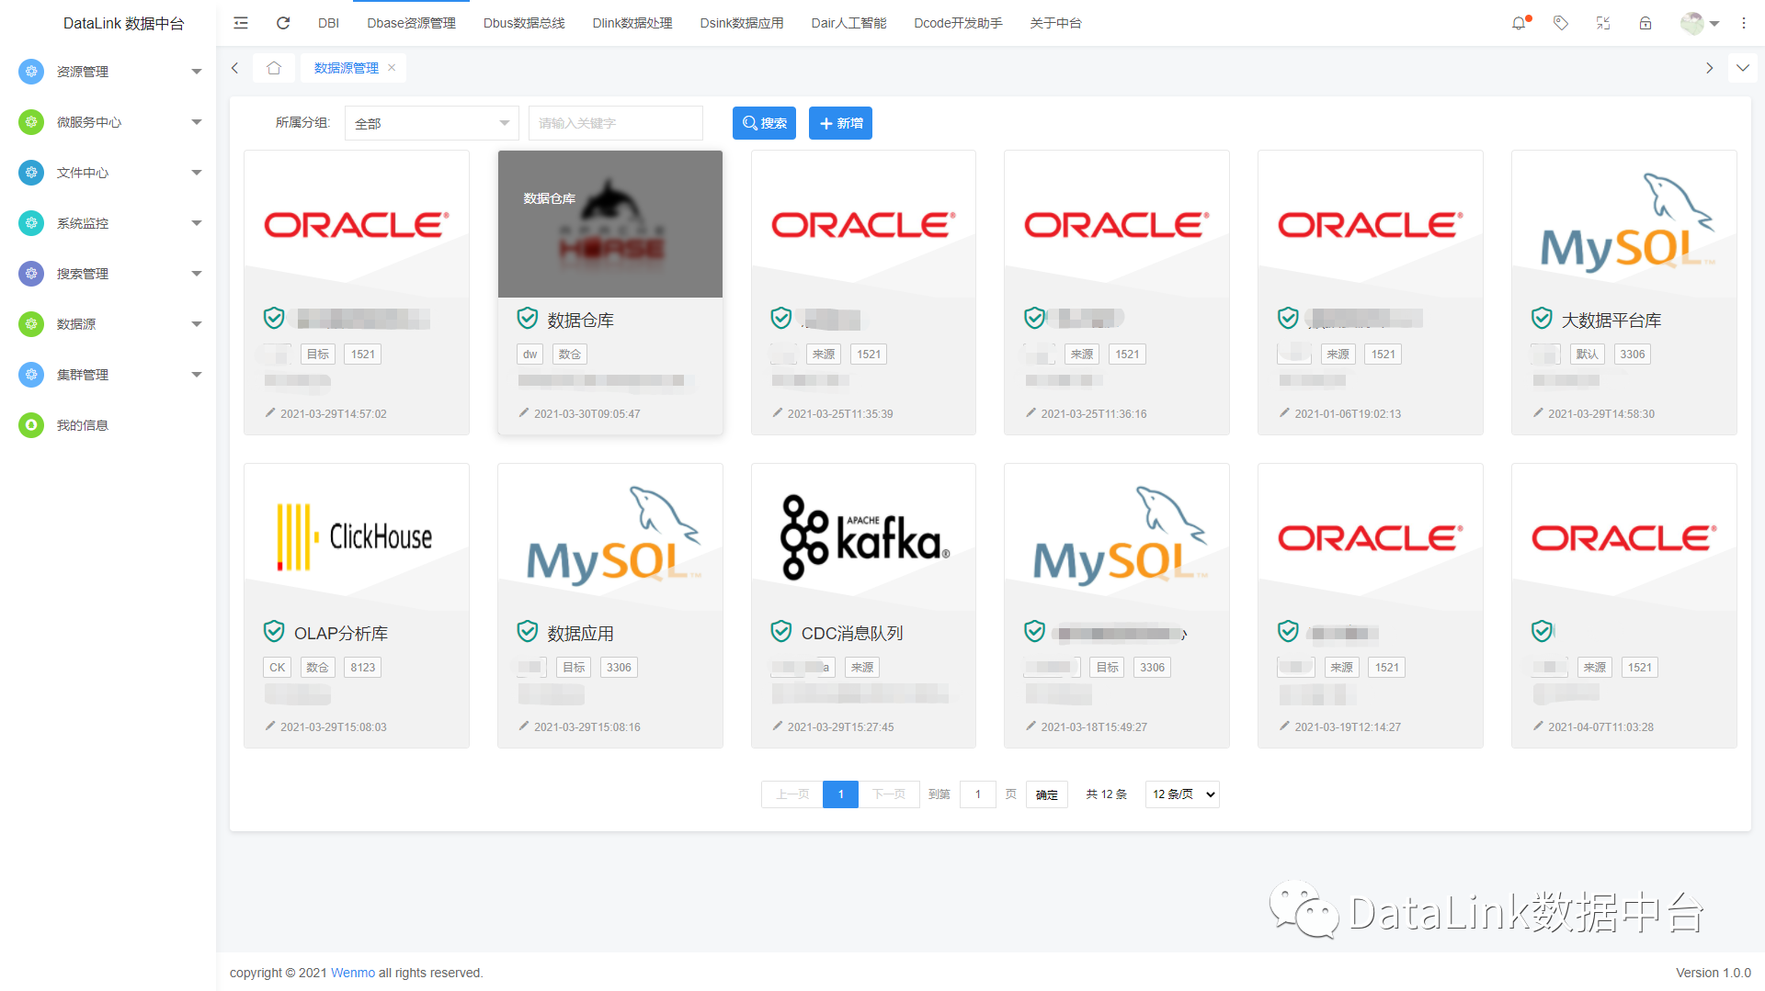Expand the 微服务中心 menu arrow

(x=196, y=122)
